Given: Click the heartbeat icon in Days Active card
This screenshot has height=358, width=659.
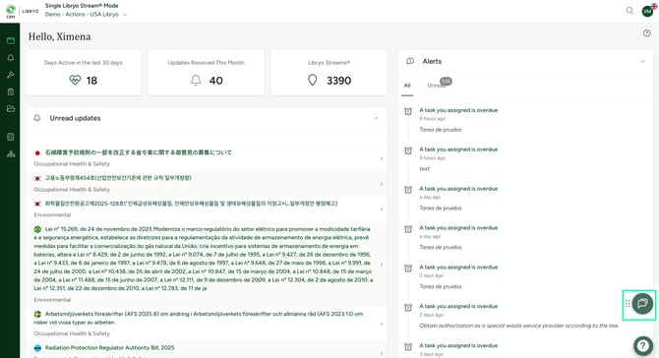Looking at the screenshot, I should point(75,80).
